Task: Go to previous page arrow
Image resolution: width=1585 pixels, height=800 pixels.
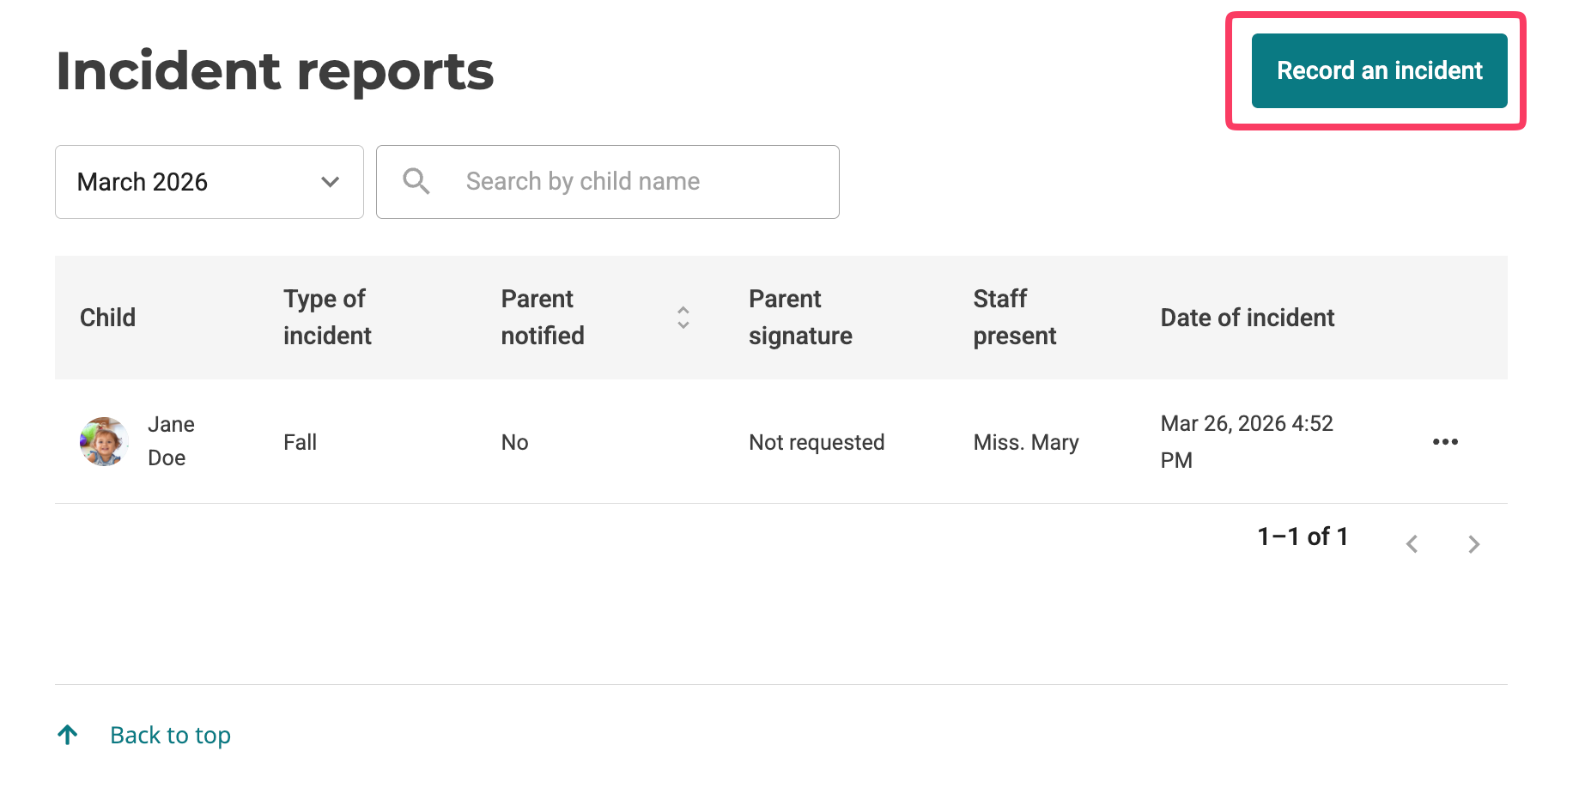Action: tap(1412, 544)
